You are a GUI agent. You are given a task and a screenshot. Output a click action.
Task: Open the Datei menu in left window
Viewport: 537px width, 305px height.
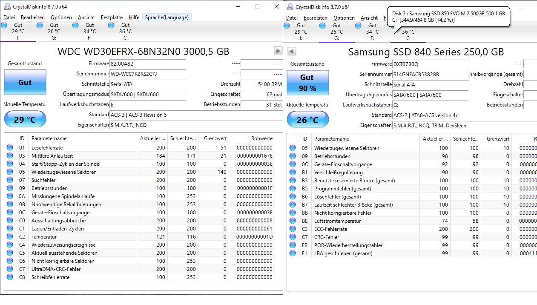pyautogui.click(x=9, y=17)
